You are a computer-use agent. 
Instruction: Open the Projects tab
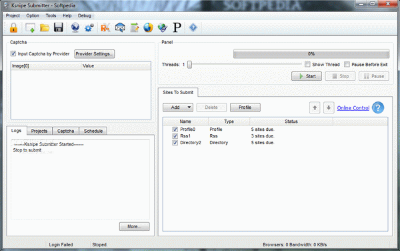pos(39,131)
